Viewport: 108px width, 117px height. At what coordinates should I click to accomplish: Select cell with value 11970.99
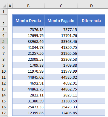click(x=28, y=71)
